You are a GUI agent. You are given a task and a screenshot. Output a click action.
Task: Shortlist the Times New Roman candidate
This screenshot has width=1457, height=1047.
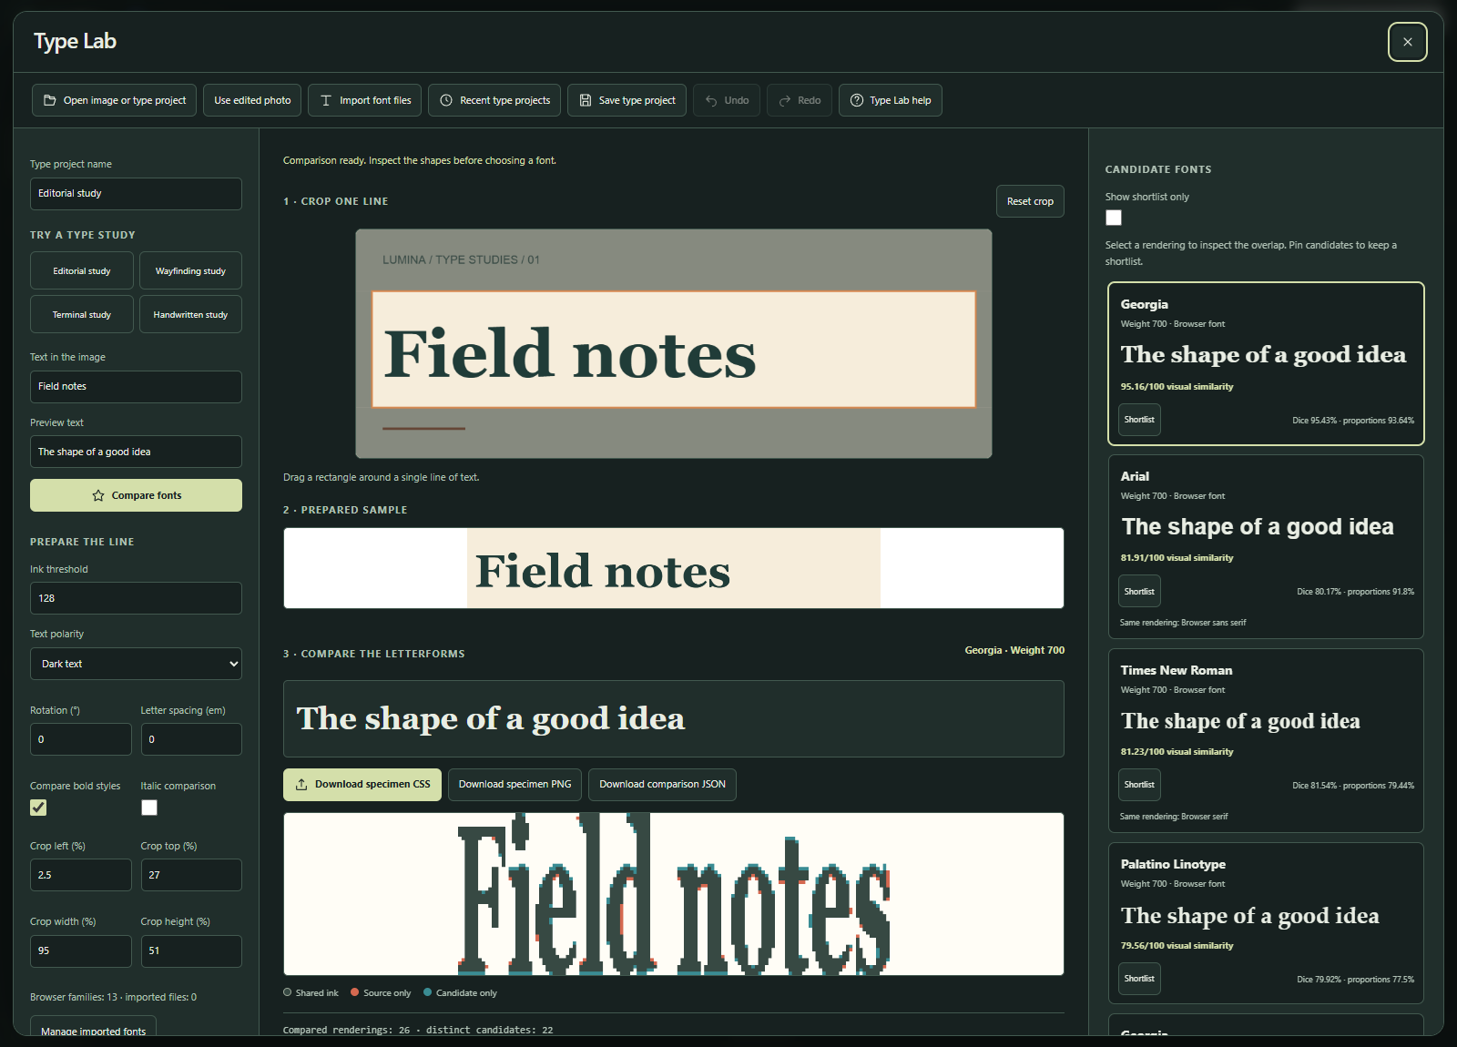coord(1139,785)
